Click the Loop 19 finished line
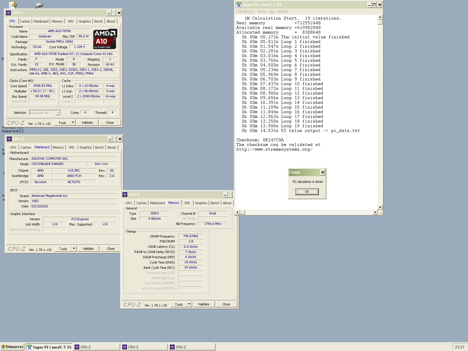Screen dimensions: 468x351 pyautogui.click(x=282, y=126)
